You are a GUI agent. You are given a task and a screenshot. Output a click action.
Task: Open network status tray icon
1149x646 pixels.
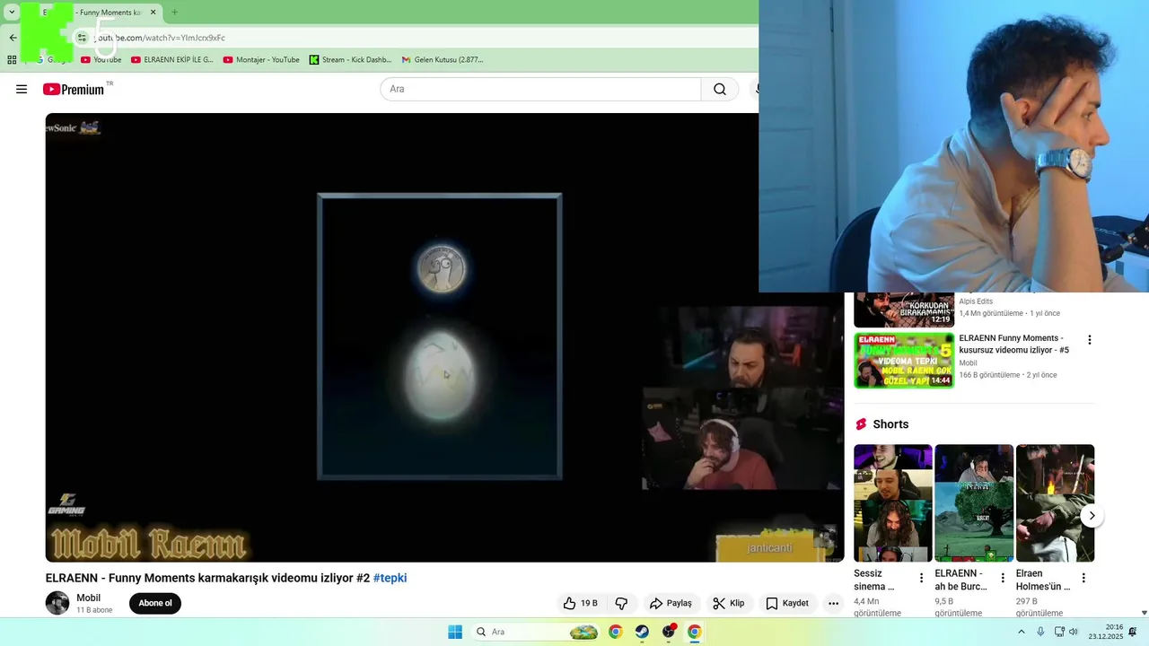(1059, 632)
